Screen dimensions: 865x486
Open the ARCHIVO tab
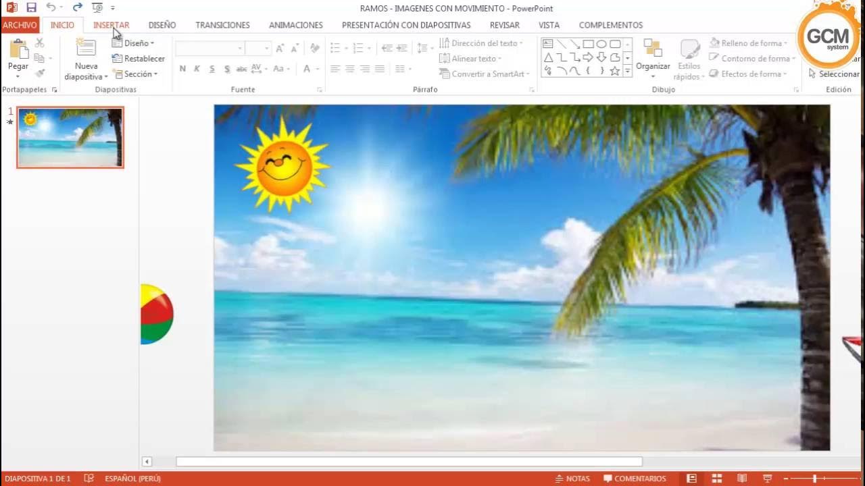pyautogui.click(x=20, y=25)
